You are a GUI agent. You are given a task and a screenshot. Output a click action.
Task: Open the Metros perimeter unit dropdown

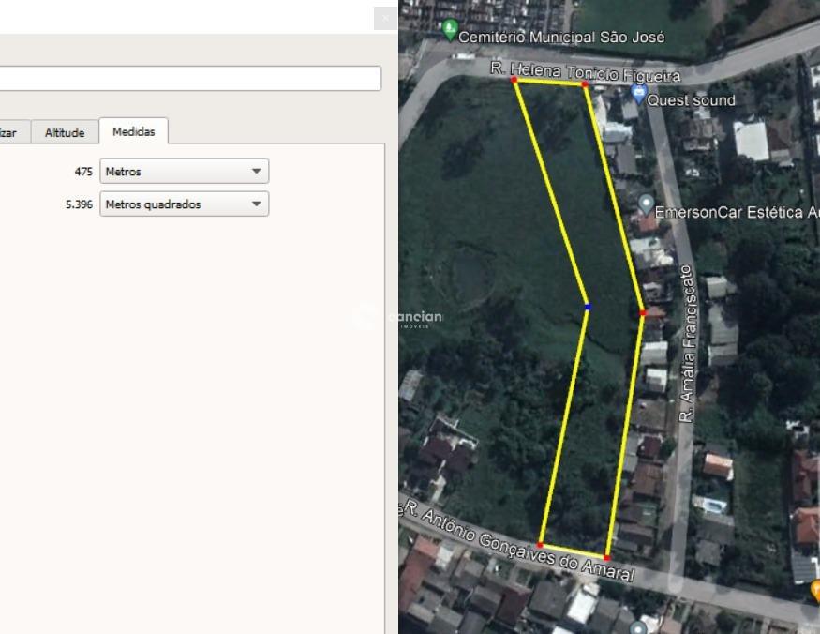tap(184, 172)
